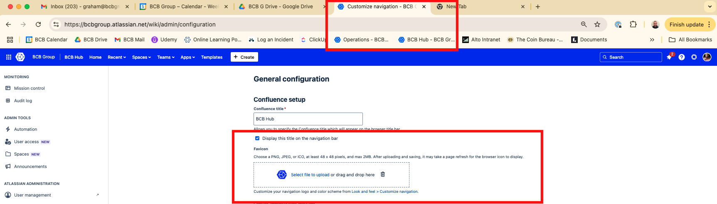The width and height of the screenshot is (717, 204).
Task: Open notifications bell with badge
Action: (669, 57)
